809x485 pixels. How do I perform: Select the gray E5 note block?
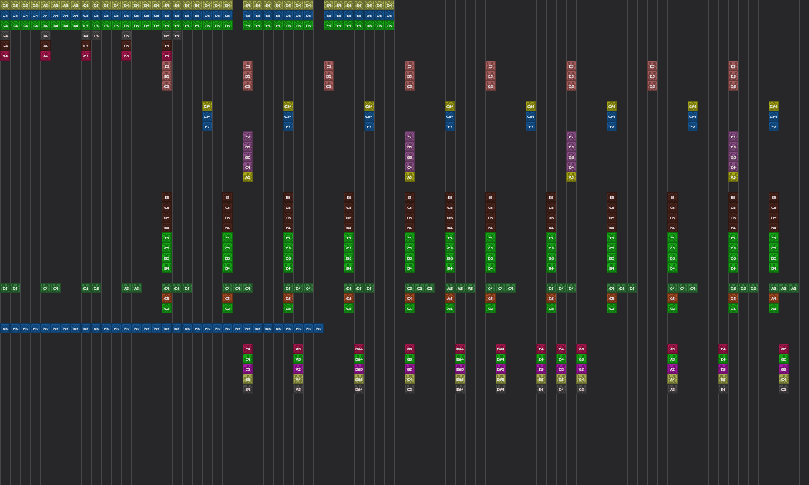pos(177,35)
